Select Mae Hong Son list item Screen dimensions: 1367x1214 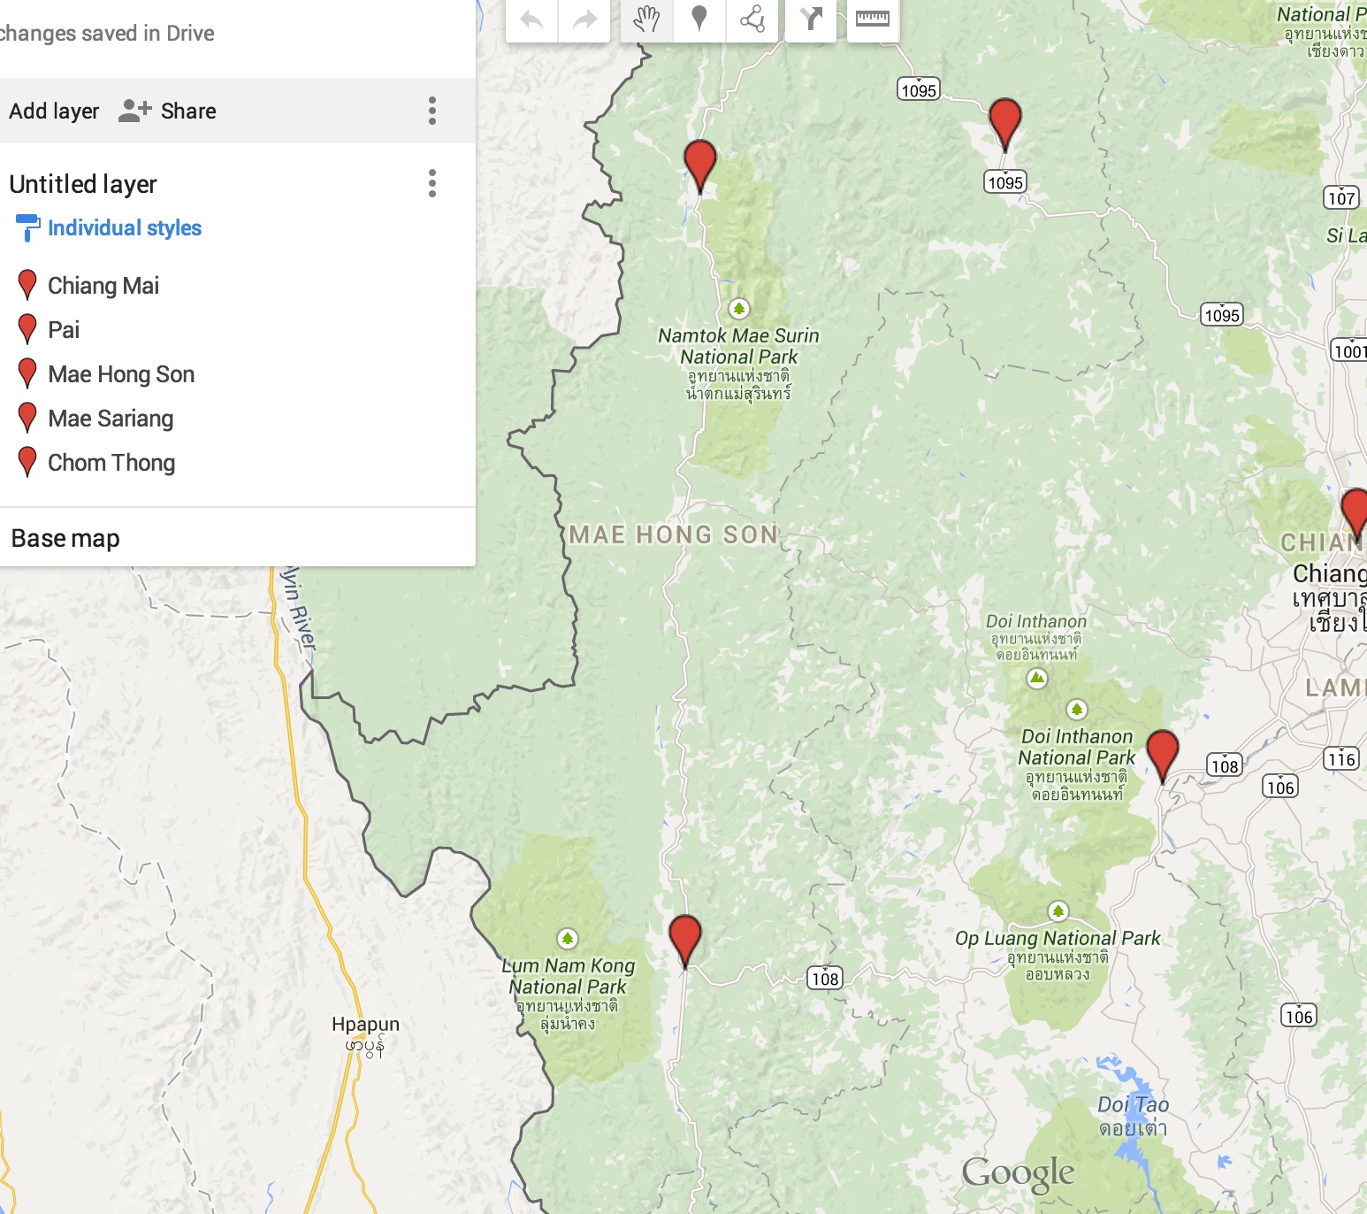(x=121, y=374)
